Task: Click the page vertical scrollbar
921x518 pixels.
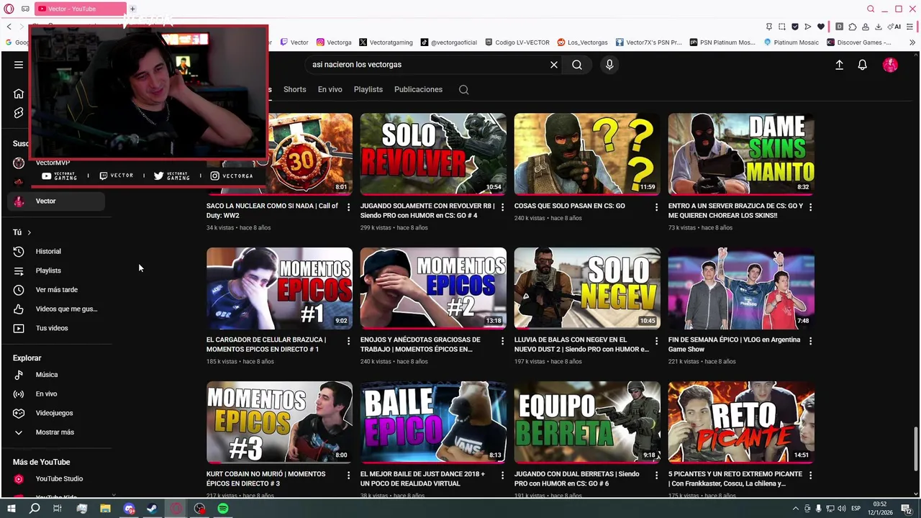Action: click(x=916, y=447)
